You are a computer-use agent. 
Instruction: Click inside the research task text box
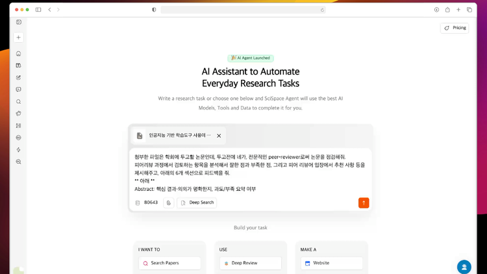(251, 173)
